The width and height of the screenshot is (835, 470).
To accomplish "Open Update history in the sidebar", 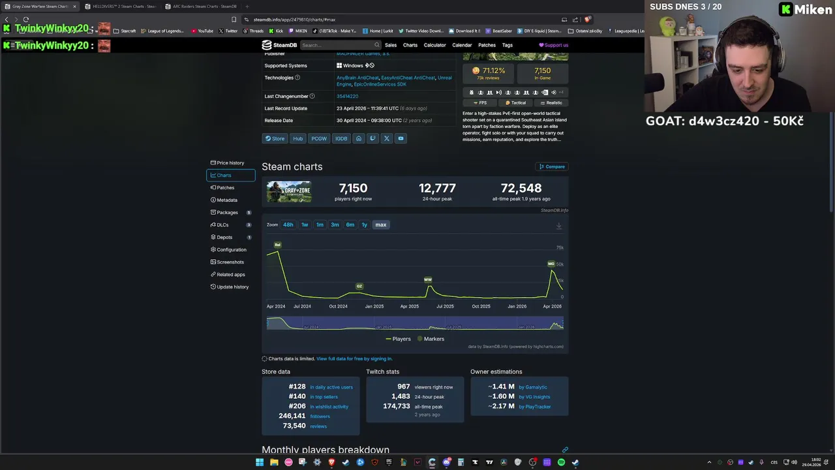I will 230,287.
